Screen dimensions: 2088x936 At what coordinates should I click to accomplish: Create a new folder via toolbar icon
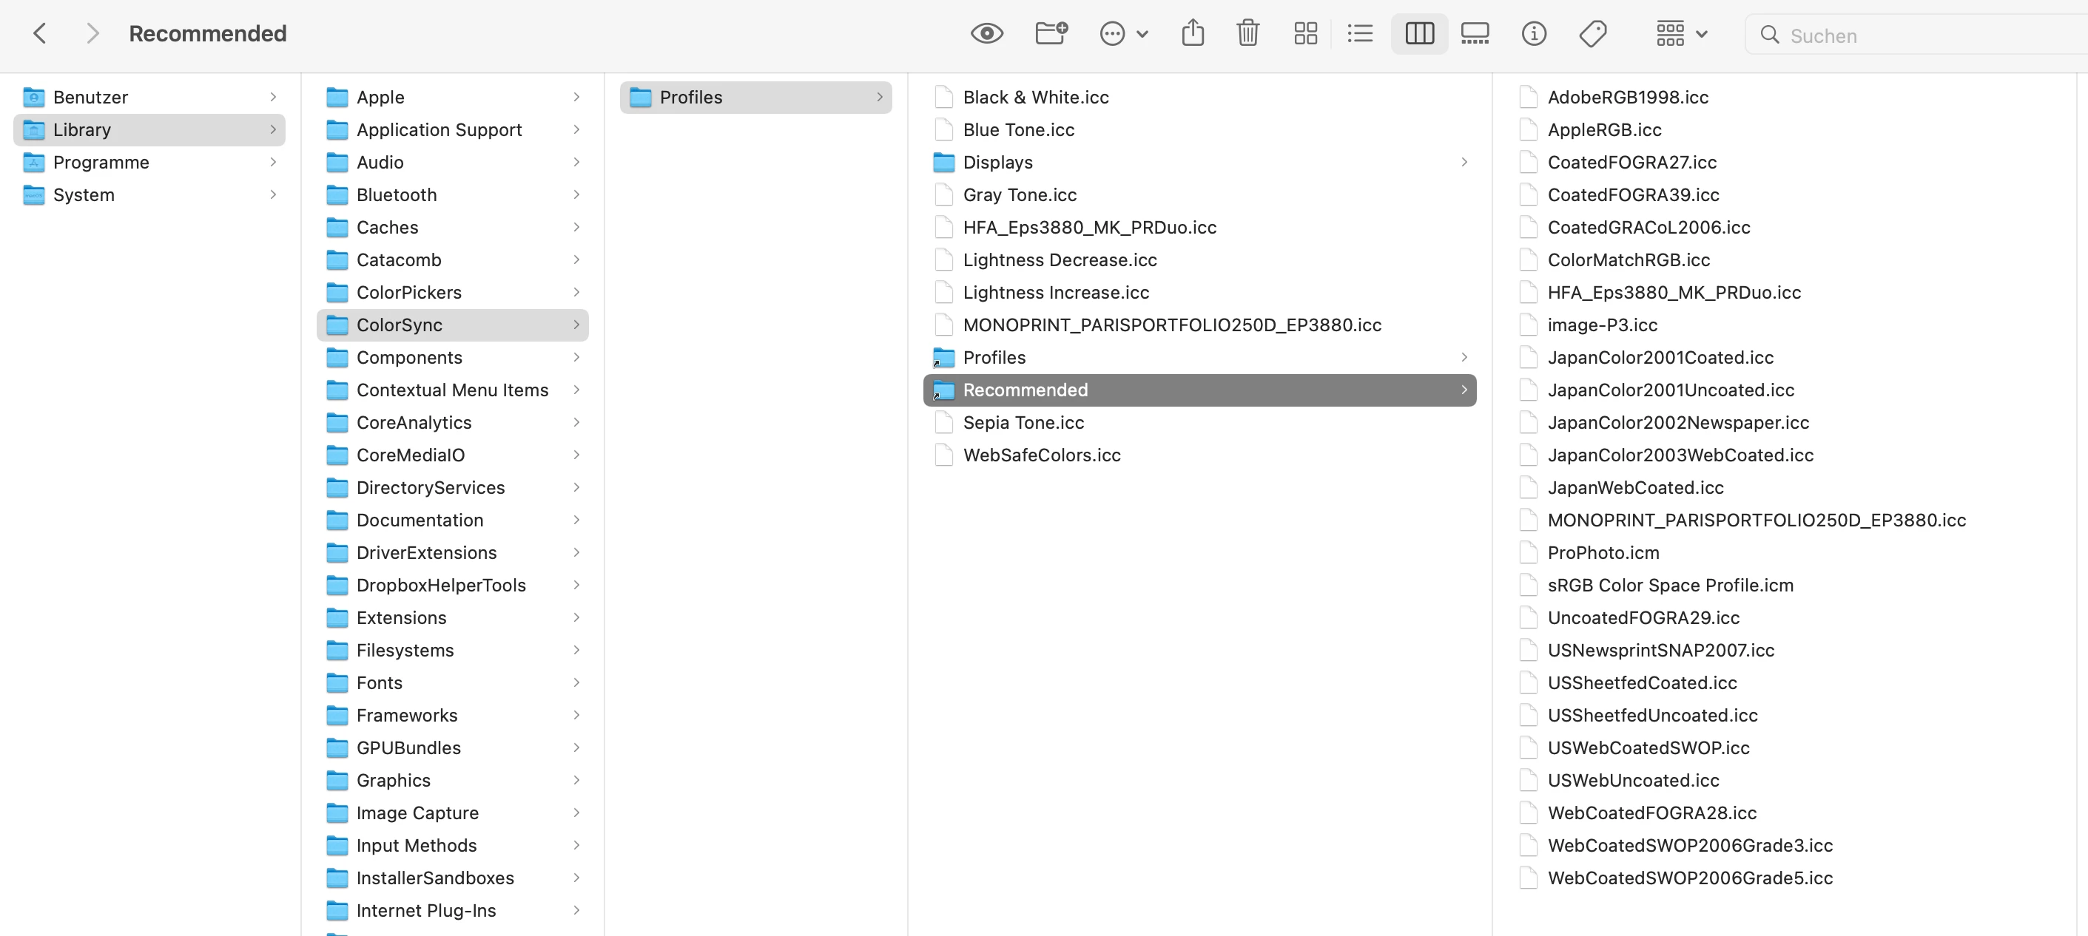coord(1051,34)
